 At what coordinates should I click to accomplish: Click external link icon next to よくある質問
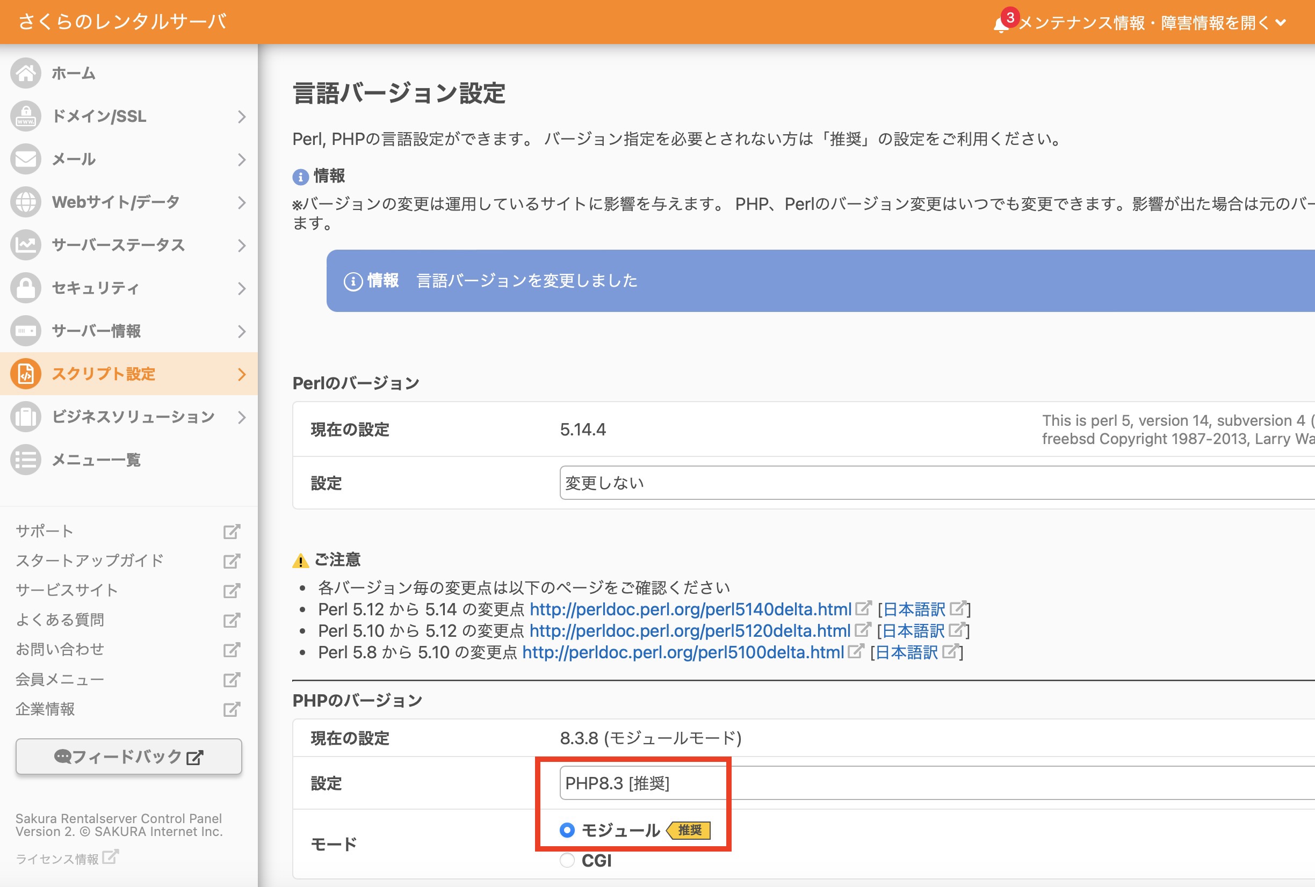pyautogui.click(x=232, y=620)
